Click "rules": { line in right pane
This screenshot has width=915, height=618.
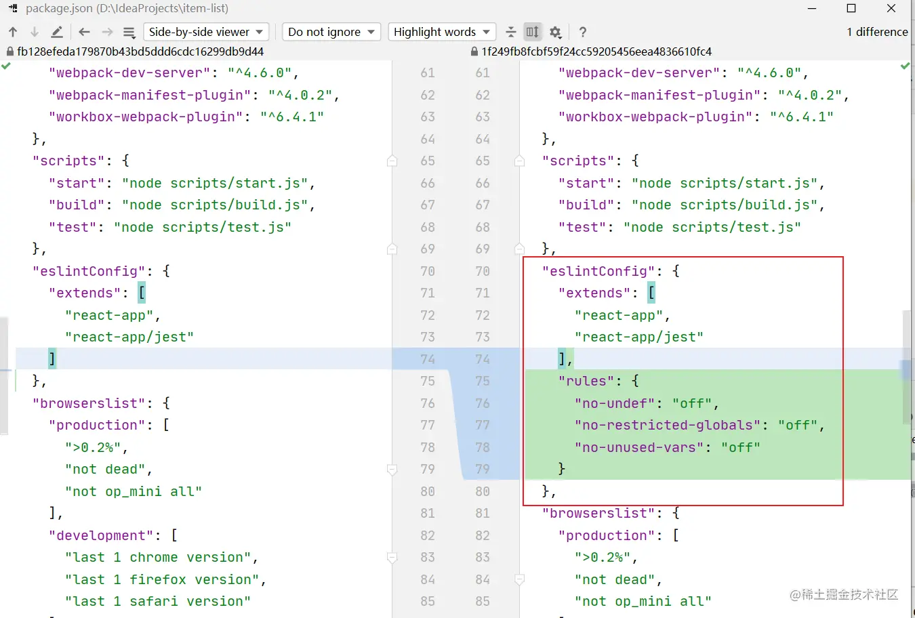pos(598,381)
